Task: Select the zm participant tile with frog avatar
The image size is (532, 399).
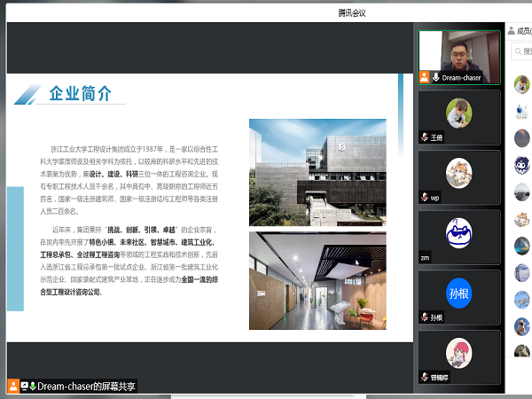Action: coord(459,235)
